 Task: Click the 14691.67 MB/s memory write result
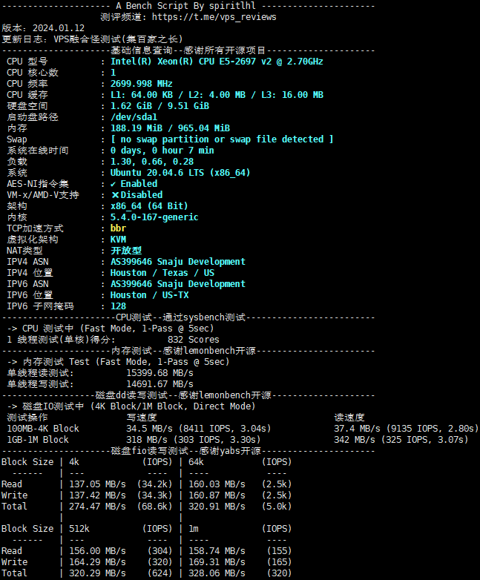(160, 384)
